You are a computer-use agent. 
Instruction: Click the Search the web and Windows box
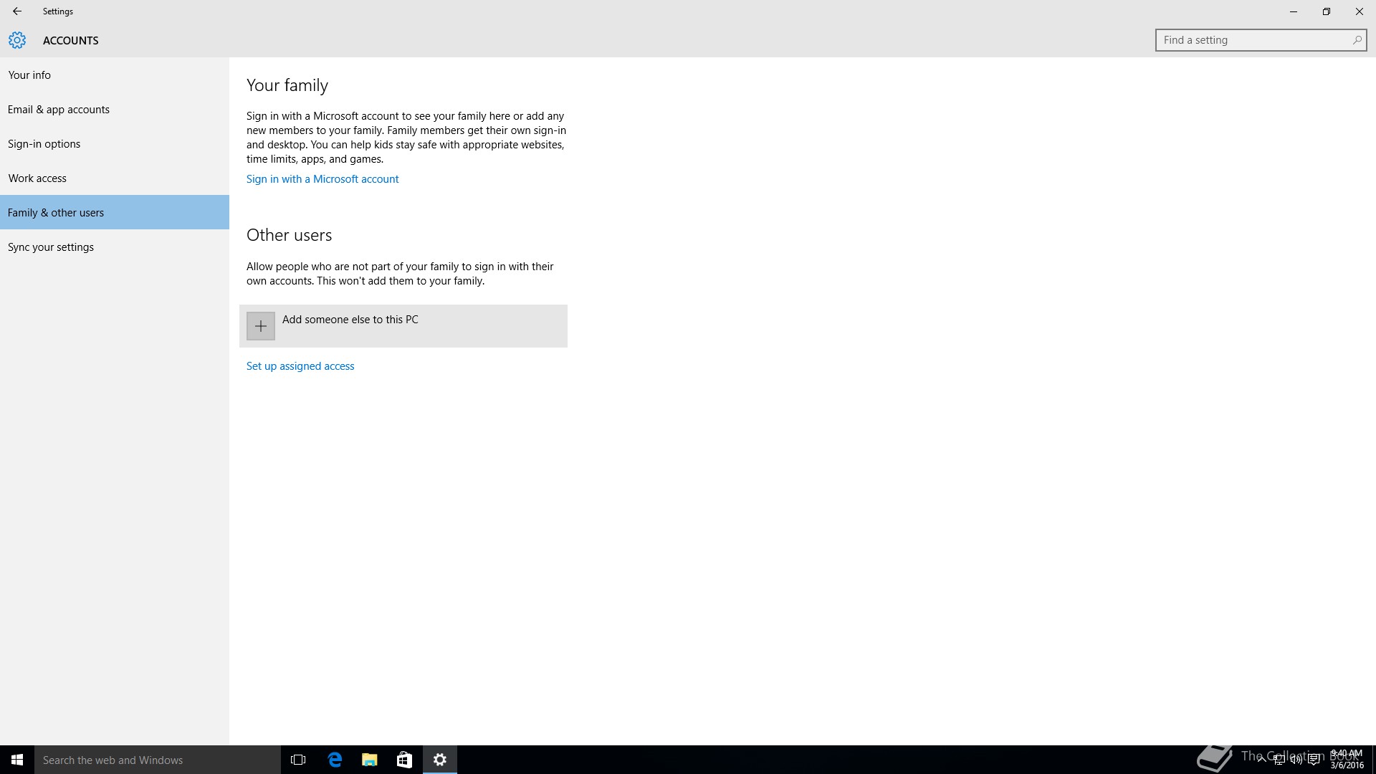click(x=158, y=760)
